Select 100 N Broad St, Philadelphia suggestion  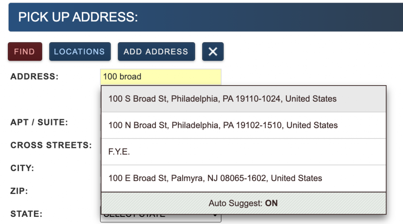[223, 125]
